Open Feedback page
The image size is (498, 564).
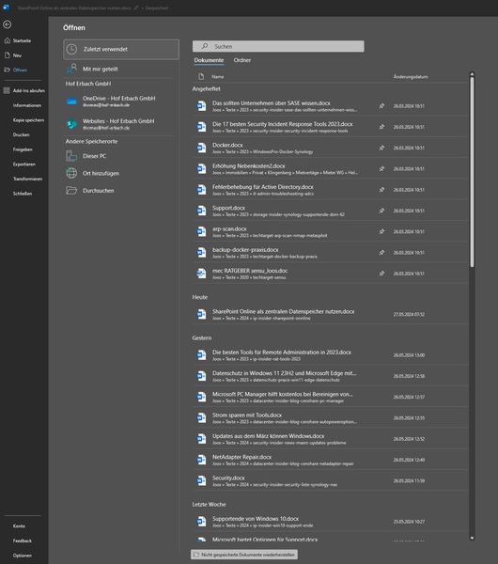pyautogui.click(x=22, y=540)
